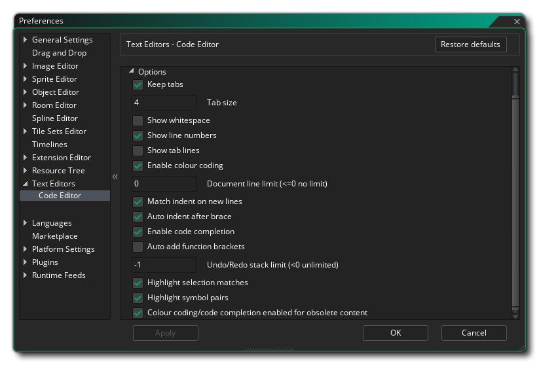Click the scrollbar down arrow
Screen dimensions: 539x365
click(515, 316)
